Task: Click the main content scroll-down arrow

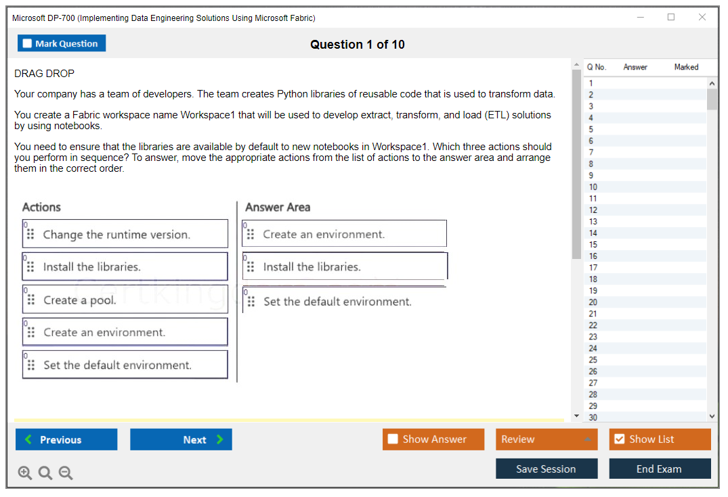Action: coord(576,415)
